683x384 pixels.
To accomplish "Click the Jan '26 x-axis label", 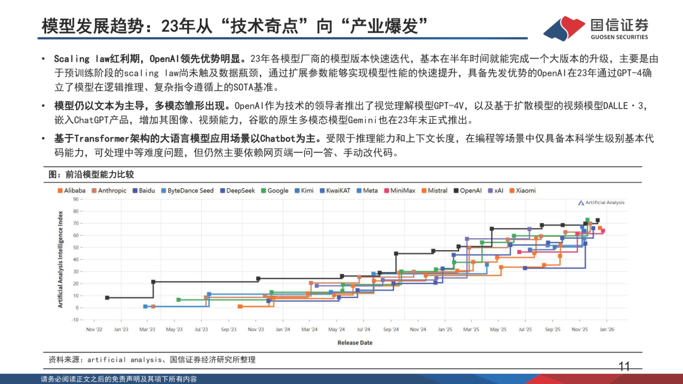I will tap(606, 329).
